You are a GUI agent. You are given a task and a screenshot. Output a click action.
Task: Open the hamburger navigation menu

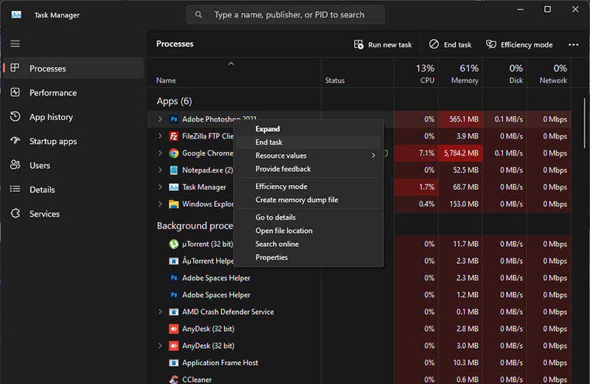(15, 44)
